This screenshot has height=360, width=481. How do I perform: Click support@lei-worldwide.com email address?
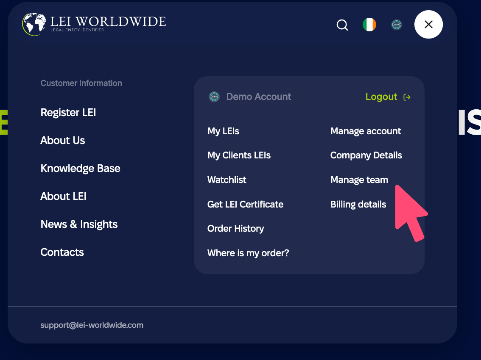click(x=92, y=325)
